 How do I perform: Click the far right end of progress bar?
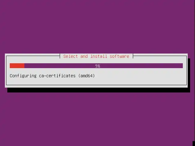tap(182, 66)
